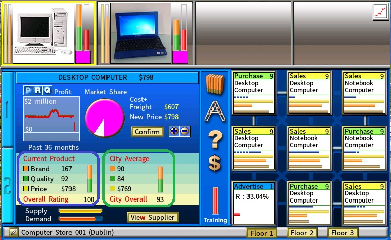Viewport: 391px width, 240px height.
Task: Click the Overall Rating value 100
Action: pos(89,199)
